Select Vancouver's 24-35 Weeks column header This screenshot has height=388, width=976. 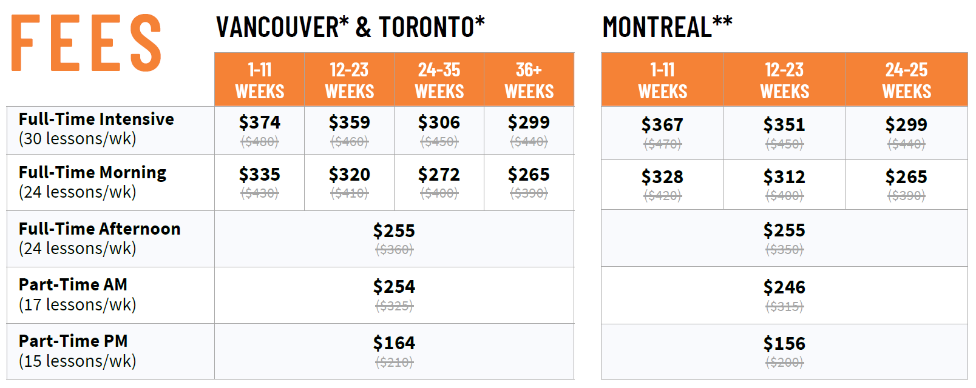coord(439,80)
